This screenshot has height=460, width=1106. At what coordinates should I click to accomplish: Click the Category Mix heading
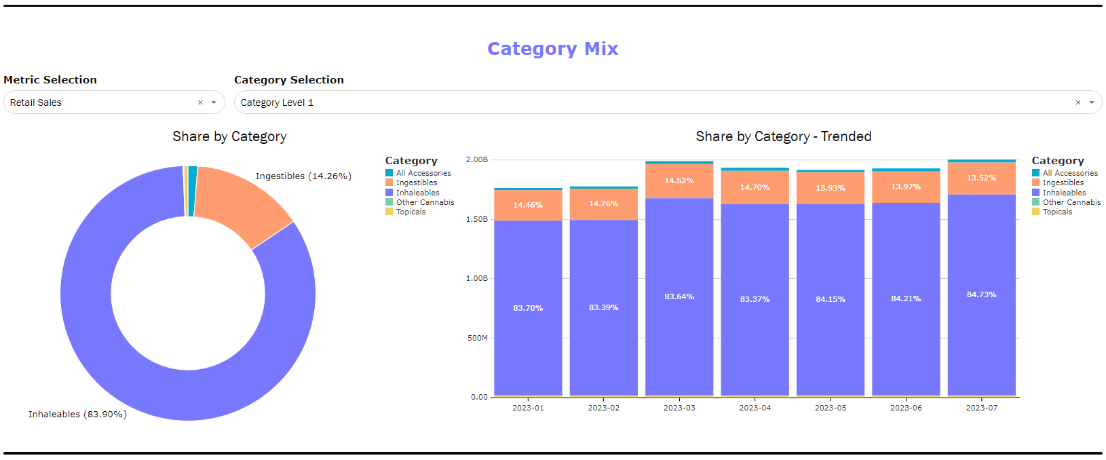click(x=552, y=49)
